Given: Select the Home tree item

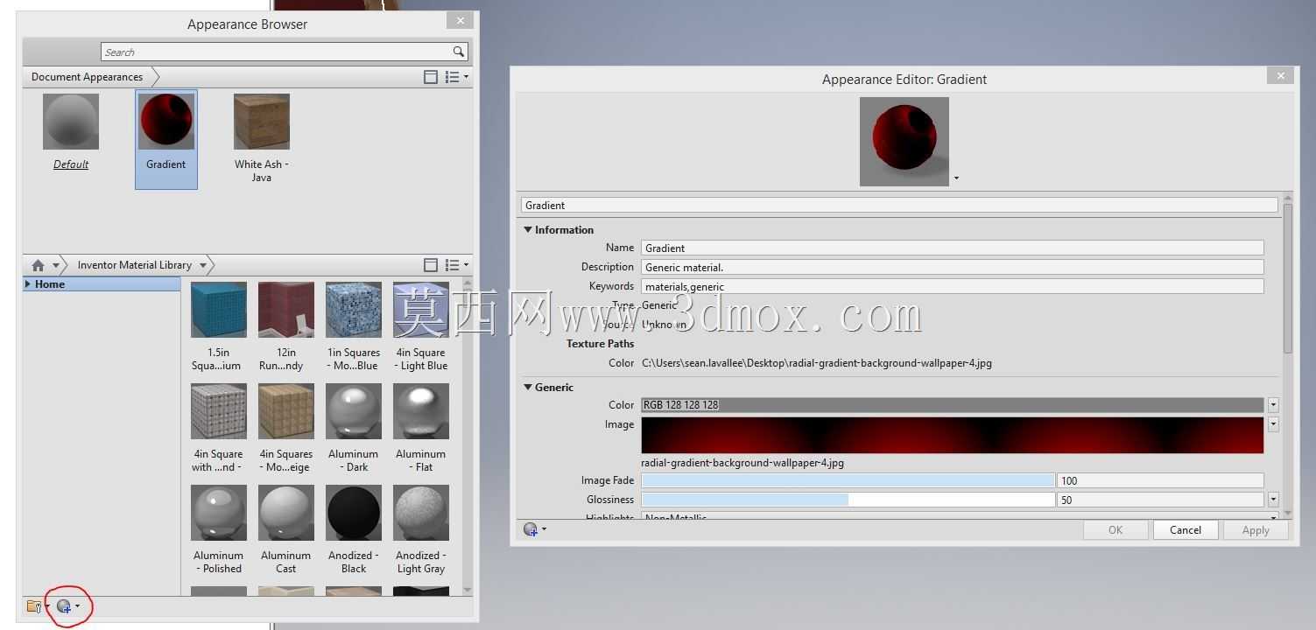Looking at the screenshot, I should coord(50,284).
